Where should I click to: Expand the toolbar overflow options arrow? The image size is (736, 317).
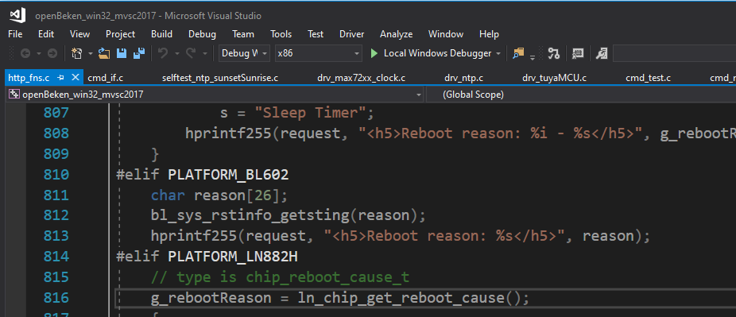tap(533, 57)
